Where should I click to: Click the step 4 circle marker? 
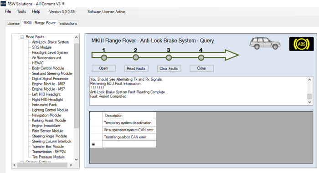pos(201,58)
